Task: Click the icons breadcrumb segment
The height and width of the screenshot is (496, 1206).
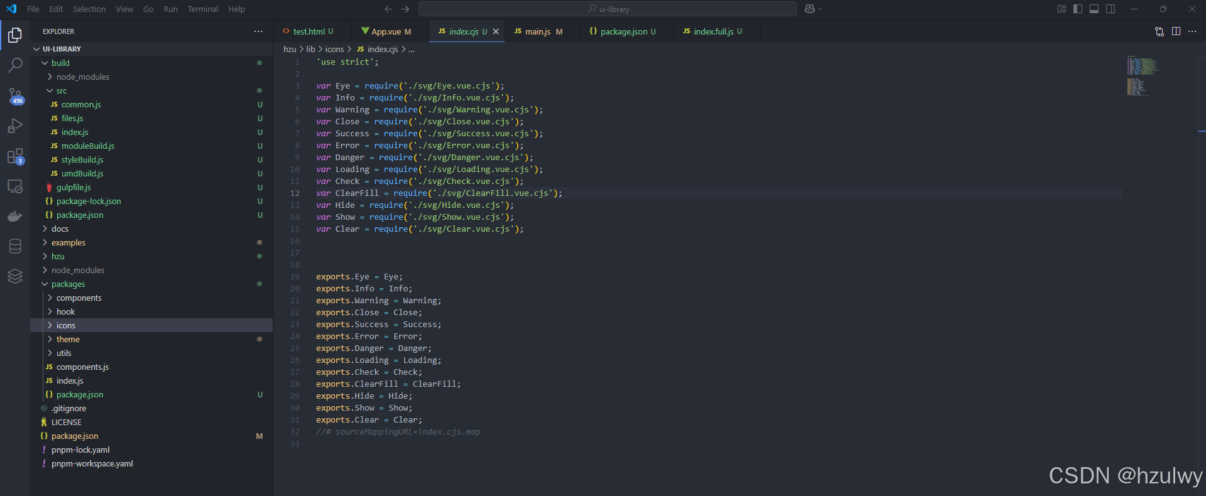Action: (x=334, y=49)
